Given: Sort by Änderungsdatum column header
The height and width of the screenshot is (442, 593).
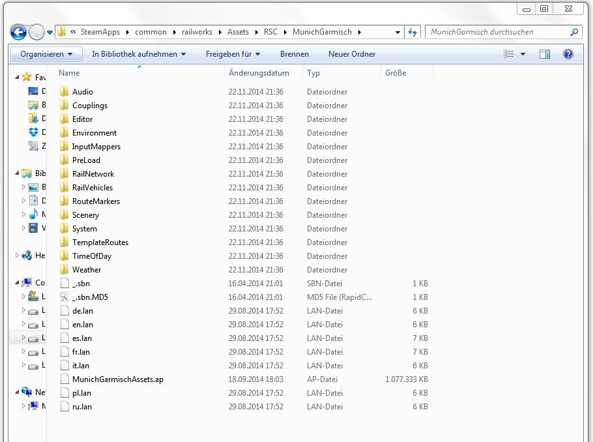Looking at the screenshot, I should (x=264, y=73).
